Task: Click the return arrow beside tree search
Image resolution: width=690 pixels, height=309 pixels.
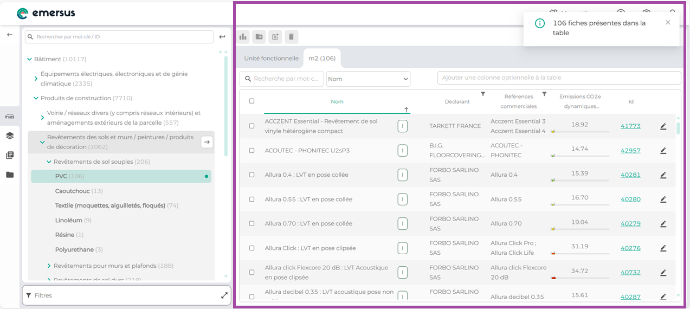Action: [222, 37]
